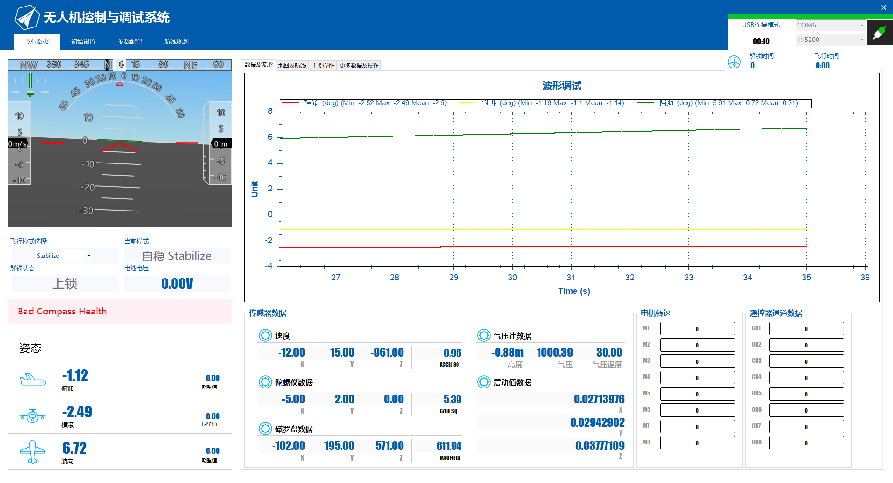The image size is (893, 483).
Task: Select the 地图及航线 sub-tab
Action: [292, 65]
